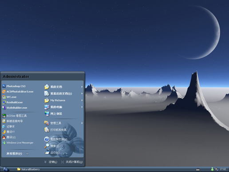Open Photoshop CS3 from the start menu
229x172 pixels.
tap(14, 86)
